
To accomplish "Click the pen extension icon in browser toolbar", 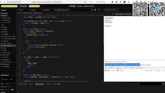I will 112,2.
